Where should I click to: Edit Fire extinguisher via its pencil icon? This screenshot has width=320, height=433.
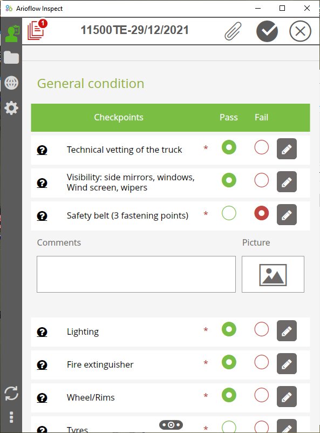click(287, 364)
